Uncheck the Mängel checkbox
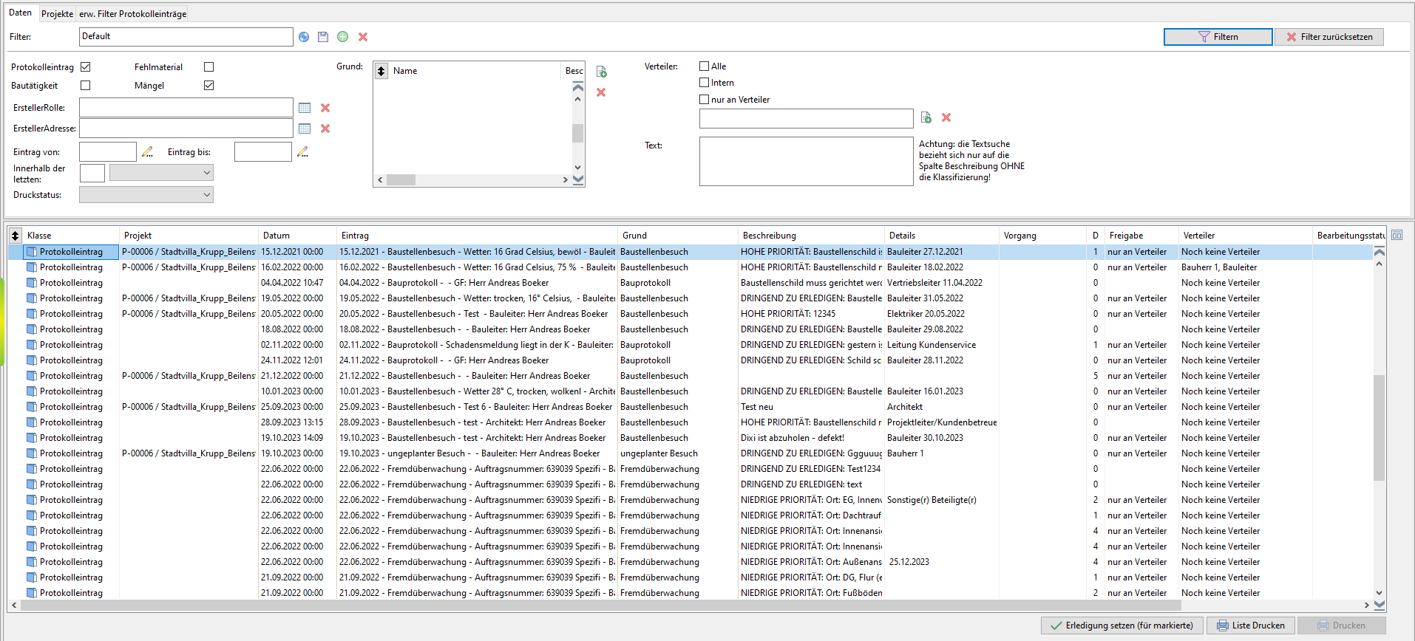 [x=209, y=86]
